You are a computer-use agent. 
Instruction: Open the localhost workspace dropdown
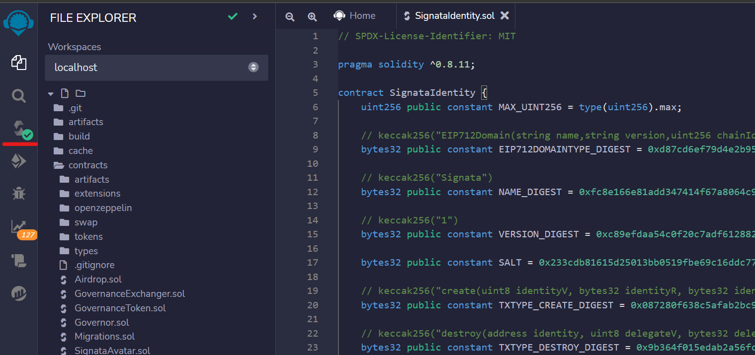click(156, 68)
